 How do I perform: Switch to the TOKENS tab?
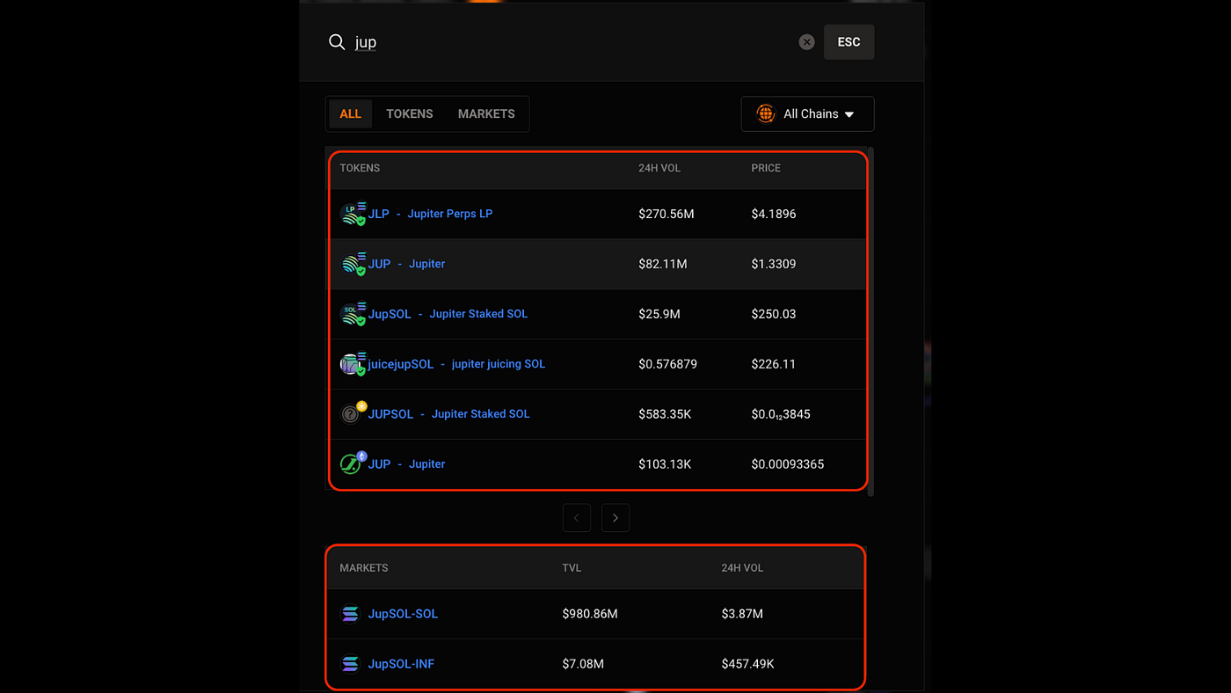(410, 113)
